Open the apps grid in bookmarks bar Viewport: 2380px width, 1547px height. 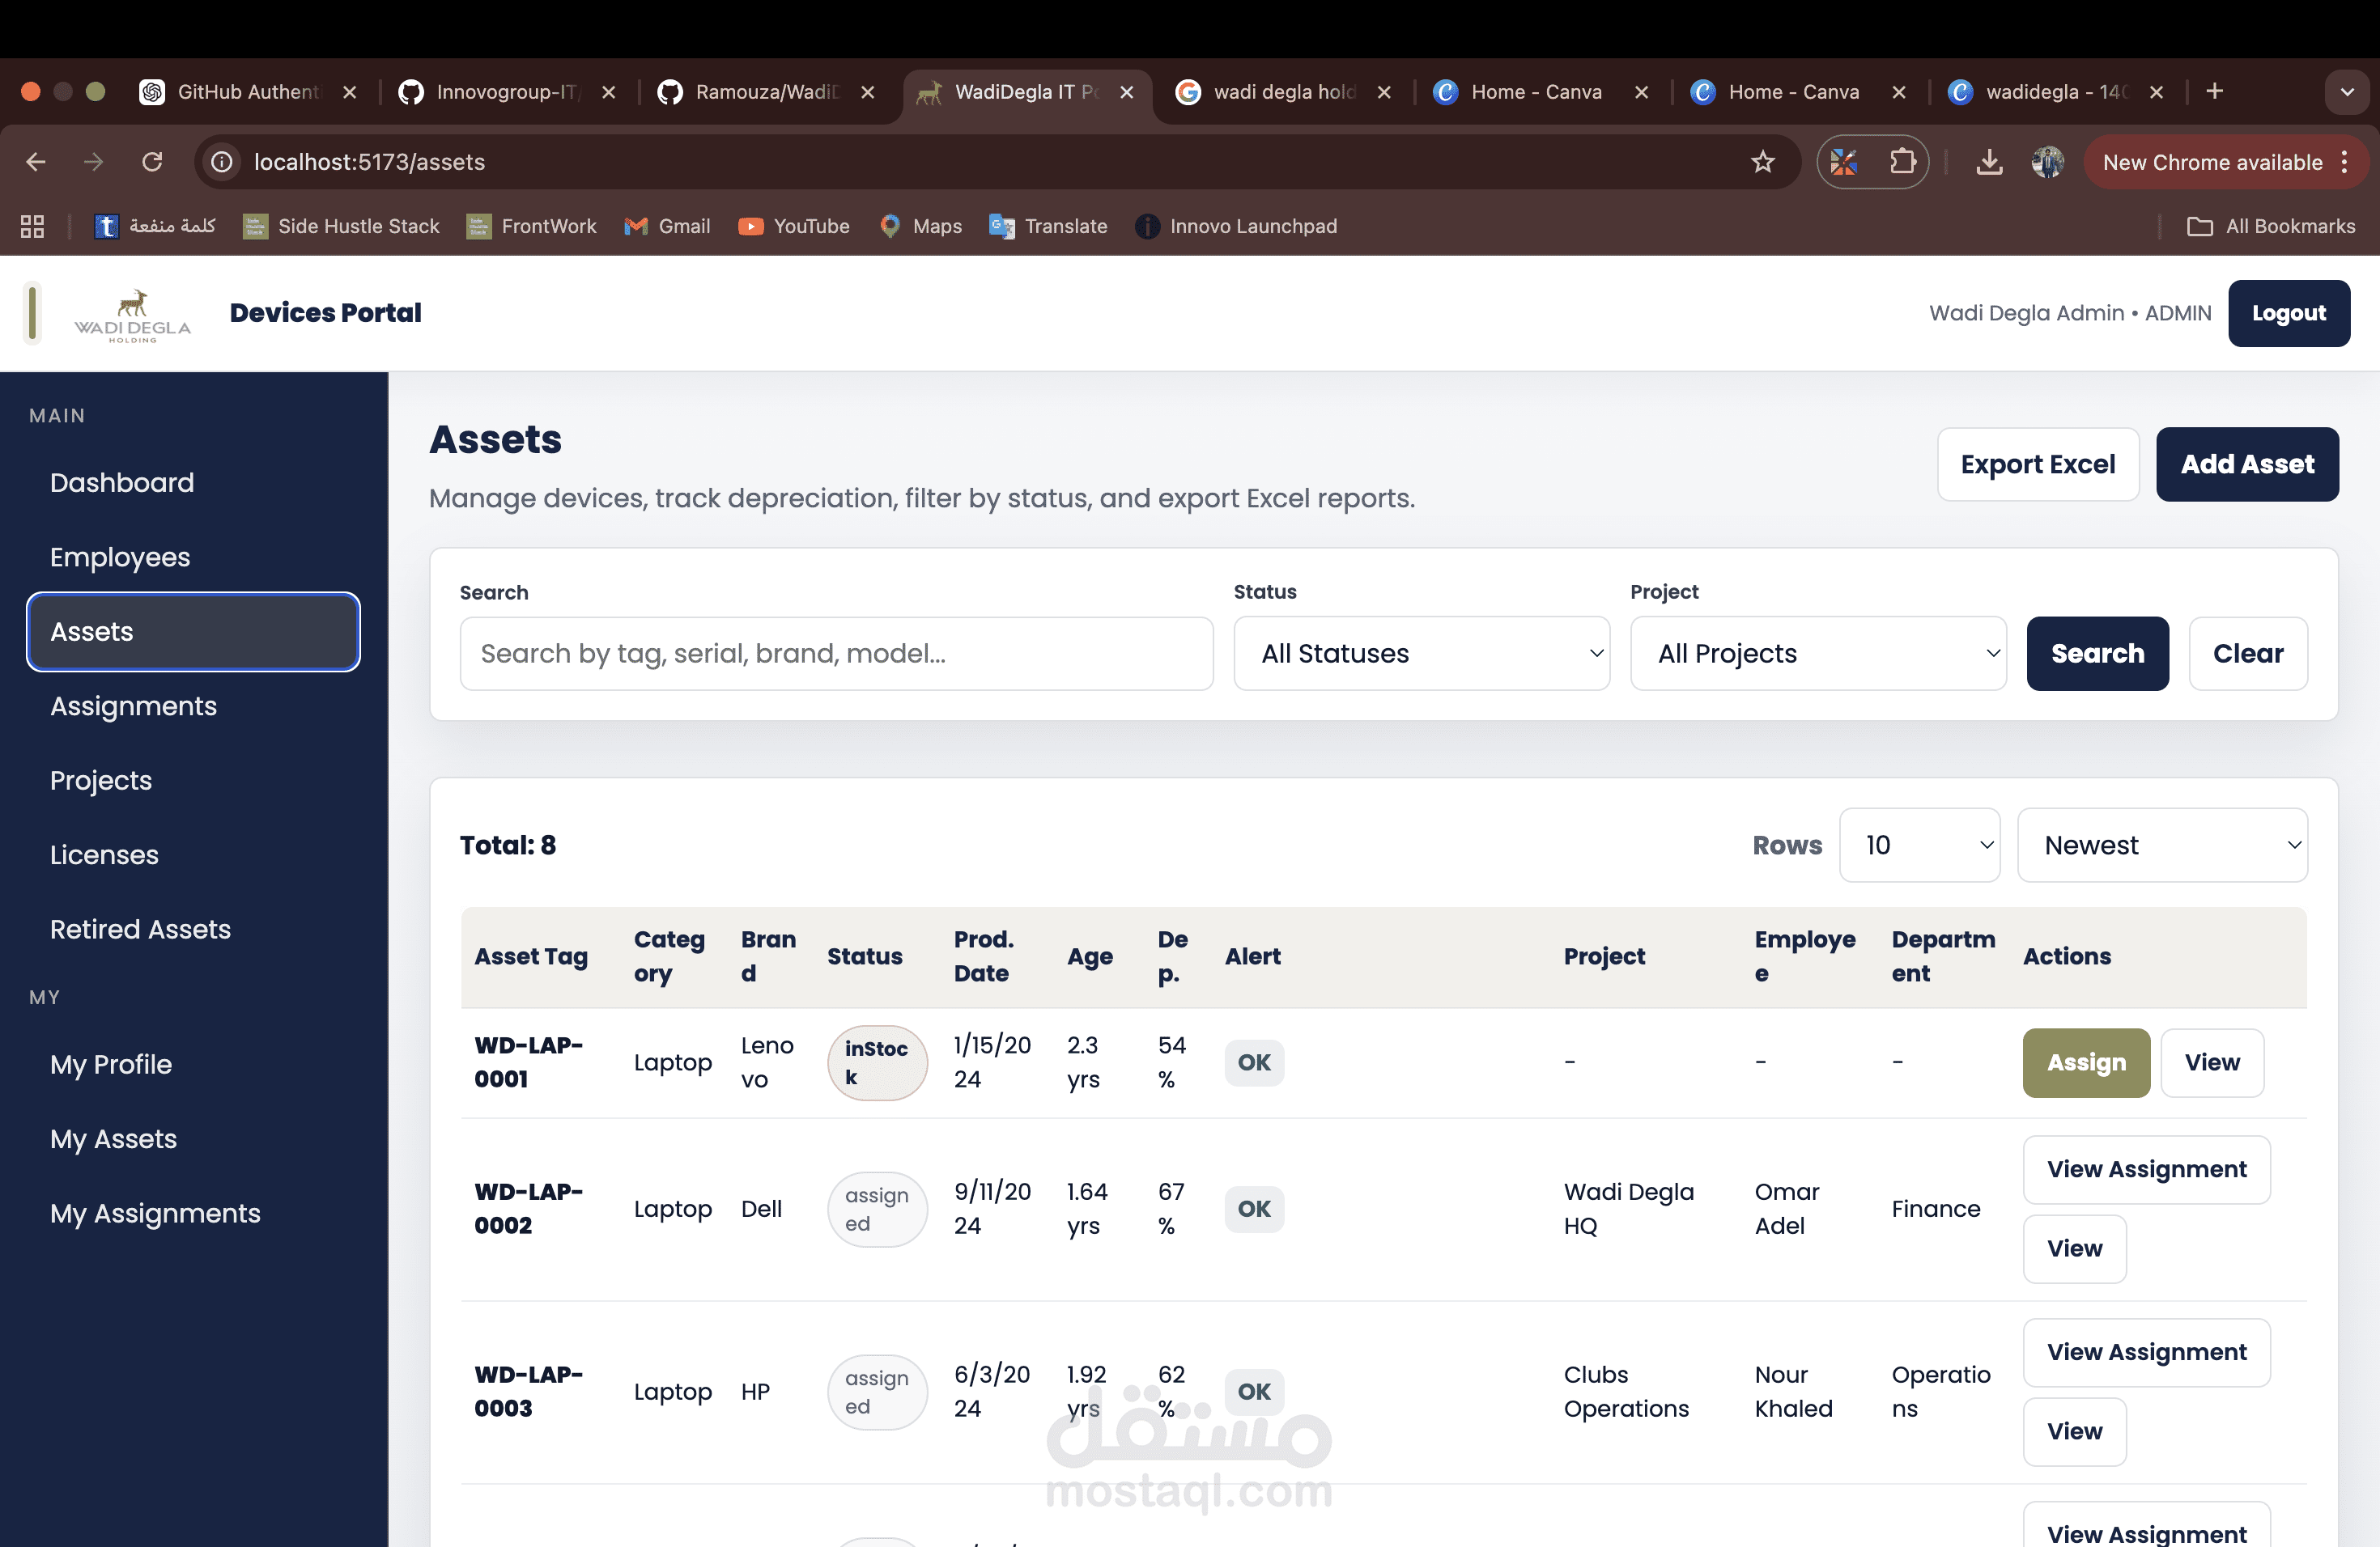(32, 227)
